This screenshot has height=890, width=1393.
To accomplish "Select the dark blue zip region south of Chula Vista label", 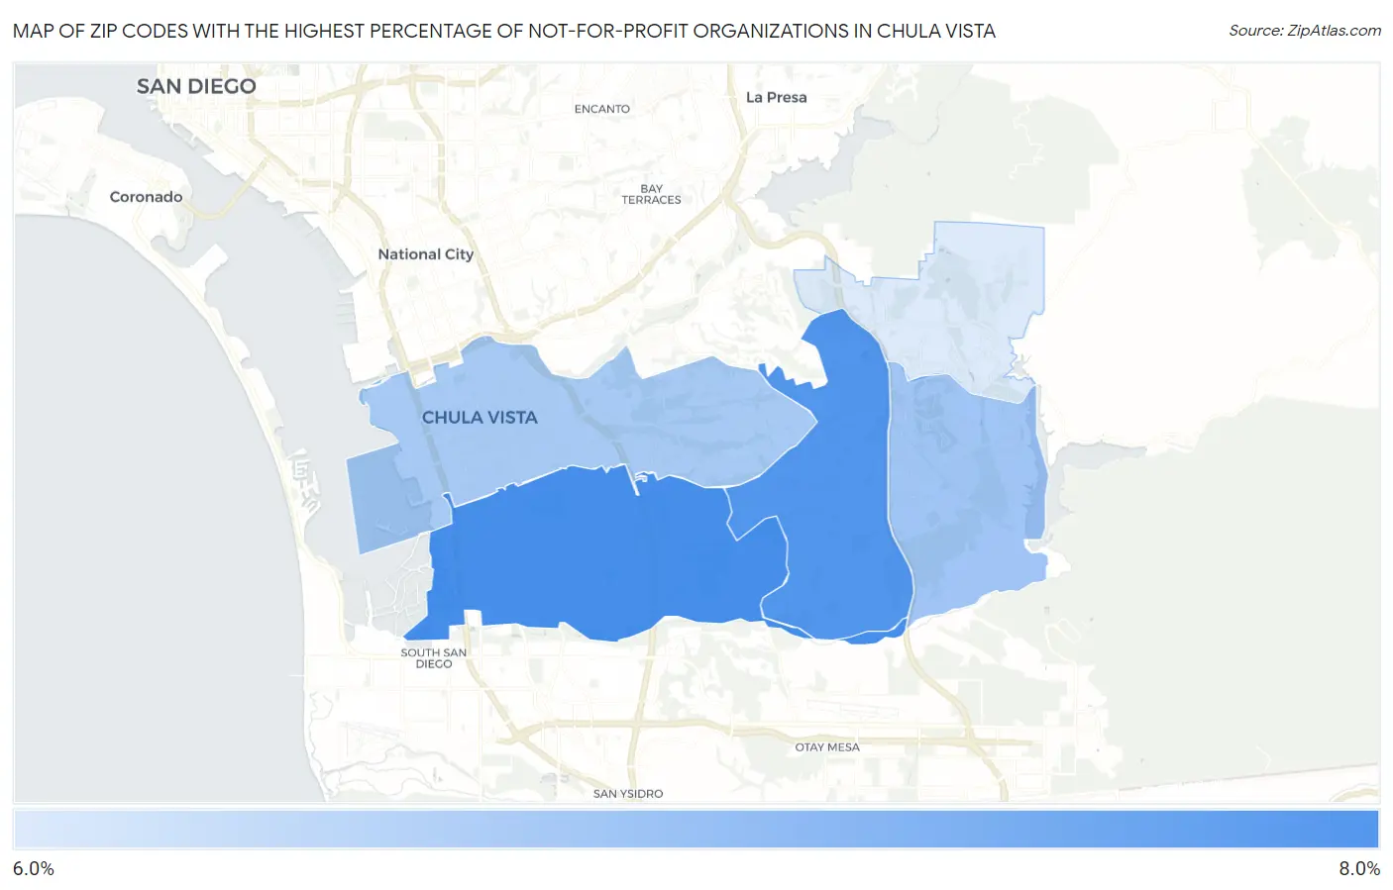I will pos(594,554).
